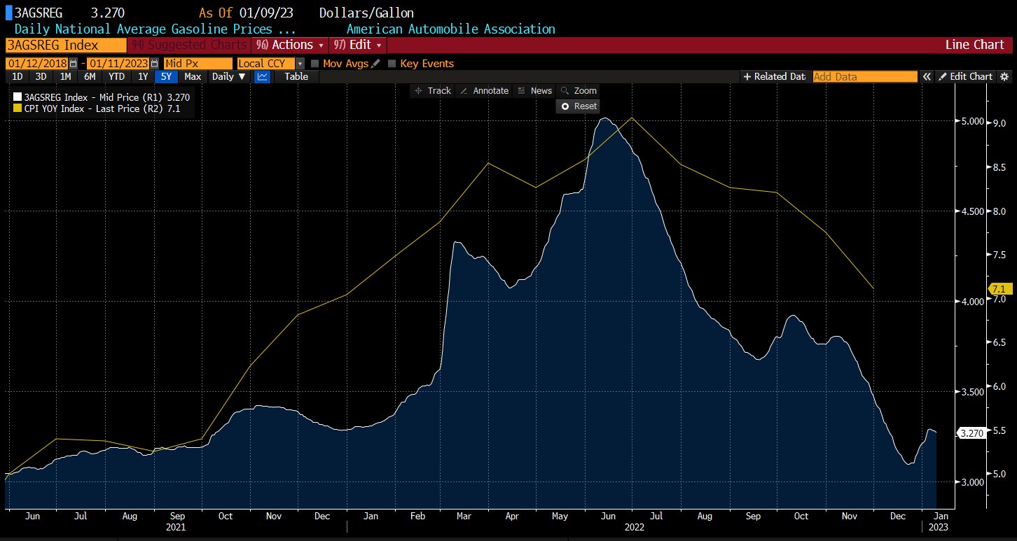Activate the Track crosshair tool

[433, 91]
